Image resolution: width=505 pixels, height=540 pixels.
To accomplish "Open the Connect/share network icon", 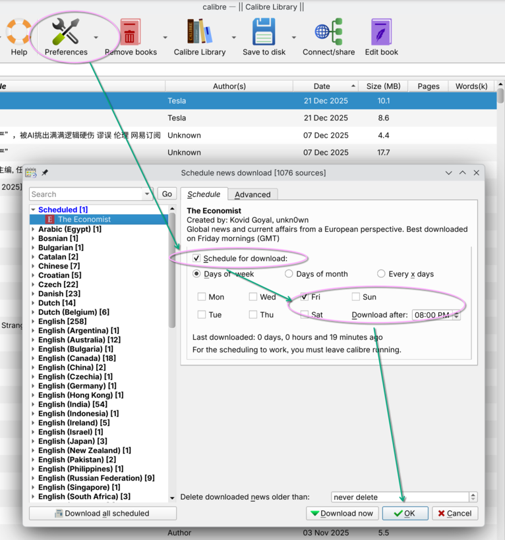I will click(328, 31).
